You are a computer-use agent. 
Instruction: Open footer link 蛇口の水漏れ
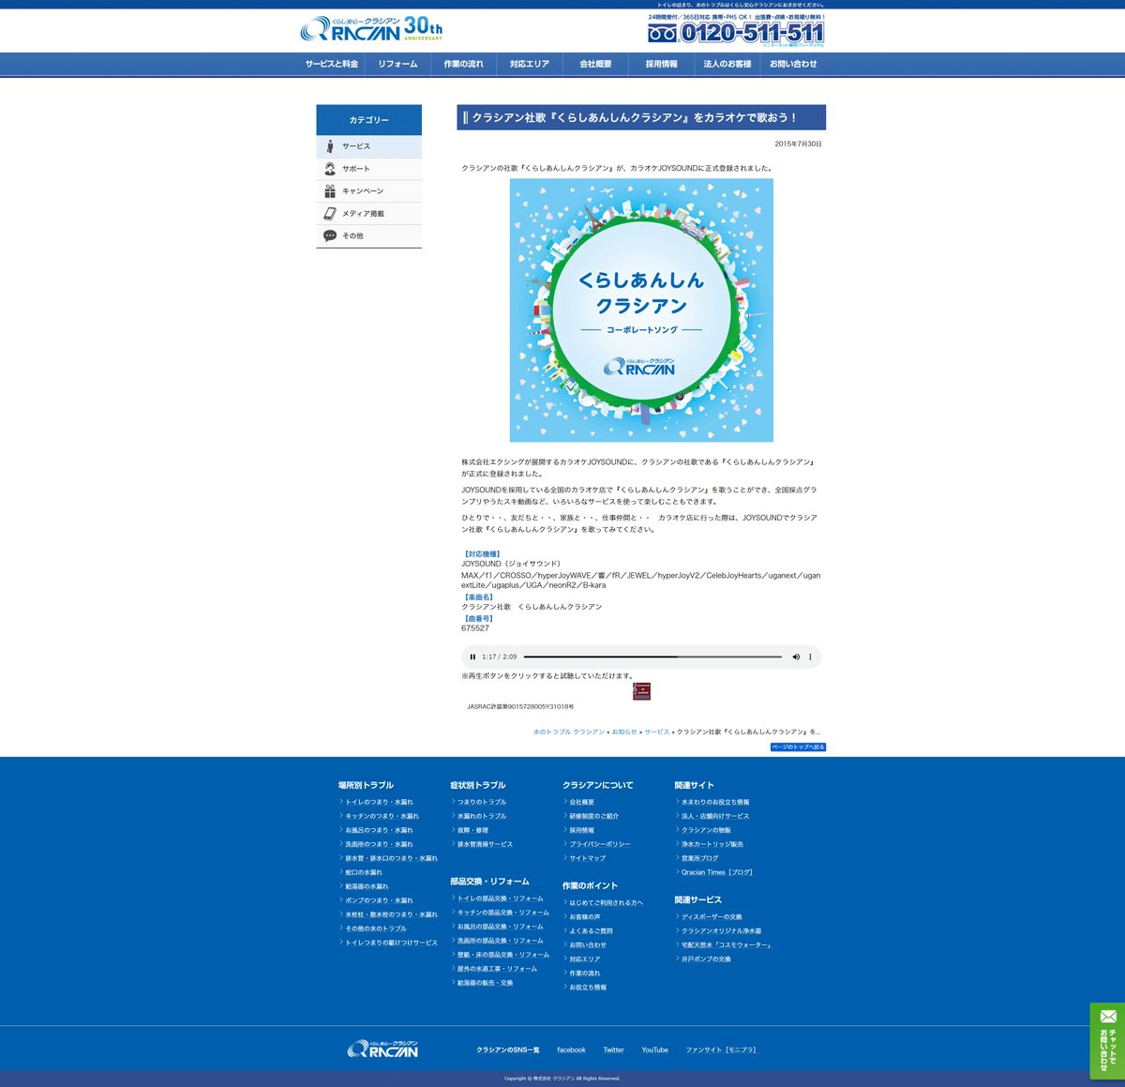tap(364, 872)
